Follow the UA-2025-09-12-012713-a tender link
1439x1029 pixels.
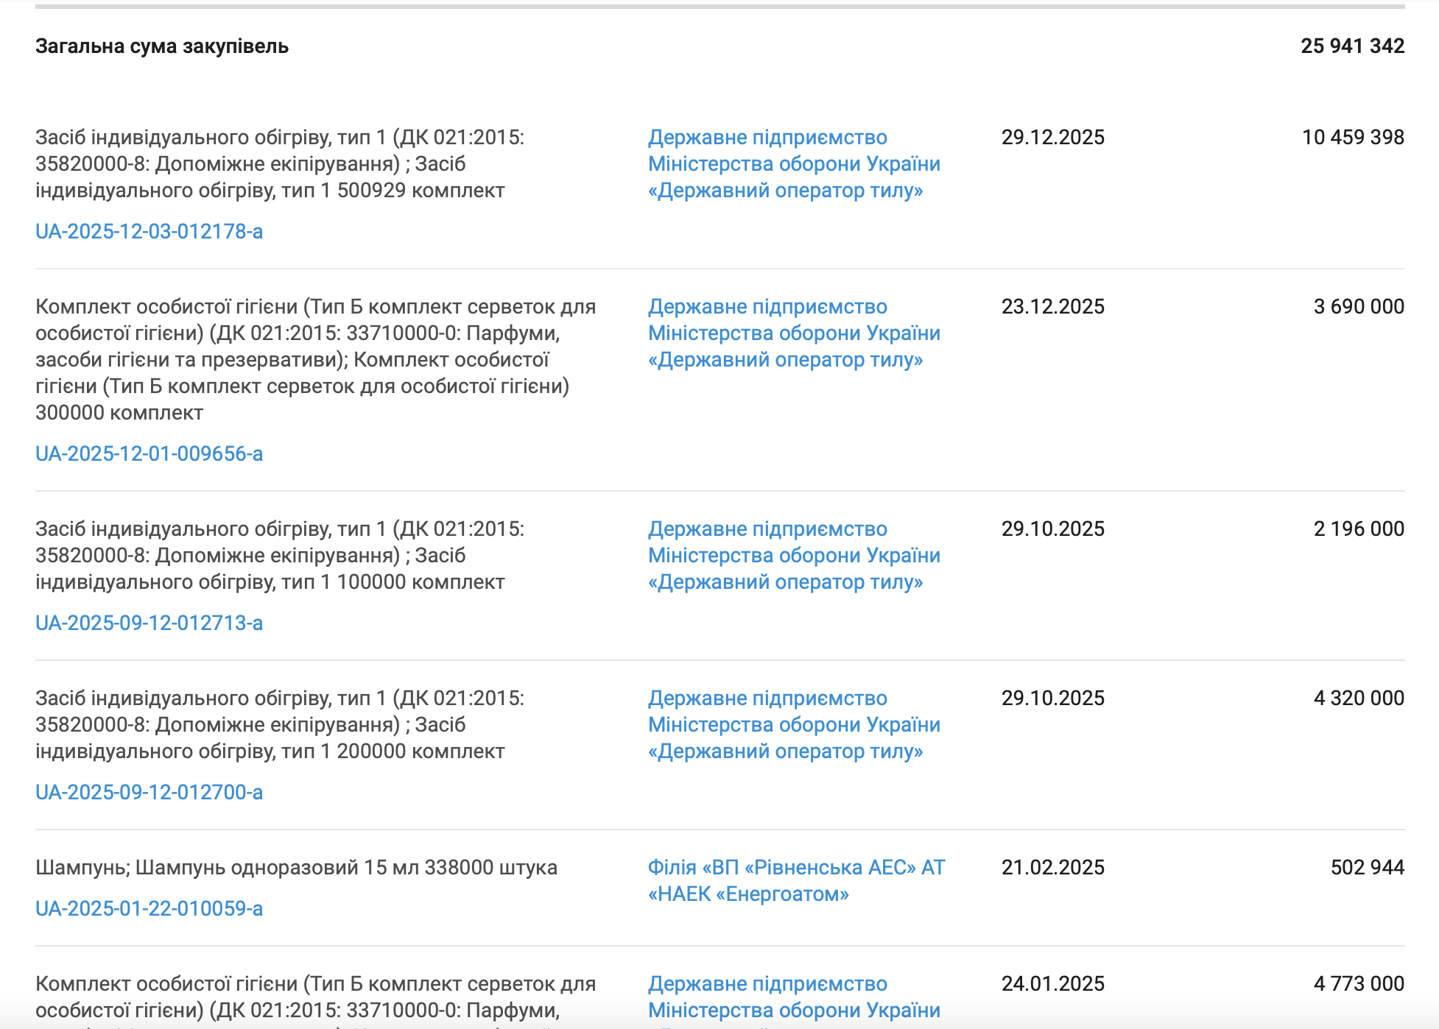pos(149,623)
